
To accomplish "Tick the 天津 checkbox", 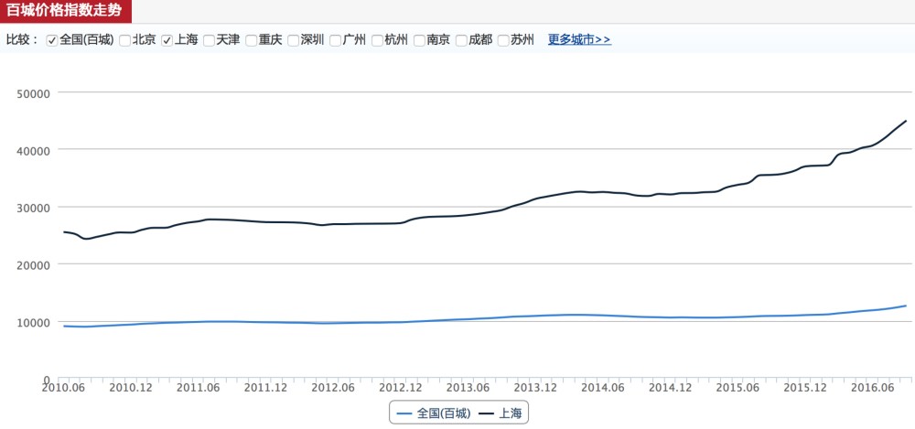I will (210, 40).
